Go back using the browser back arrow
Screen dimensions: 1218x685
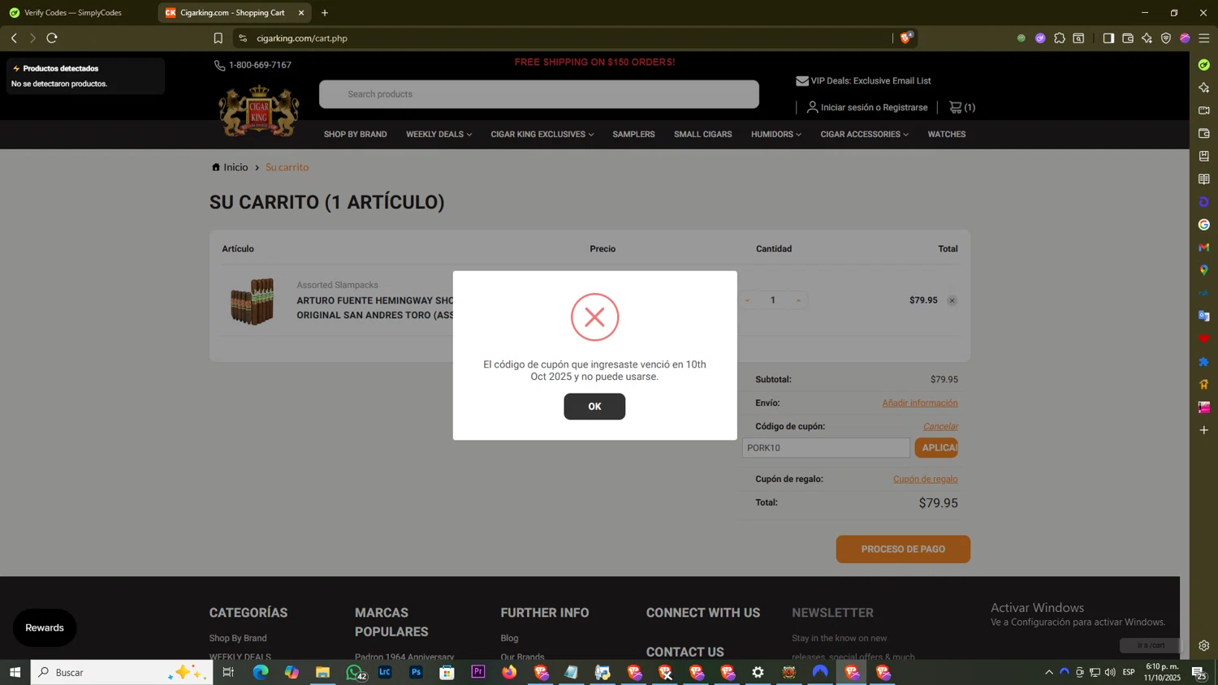coord(14,38)
